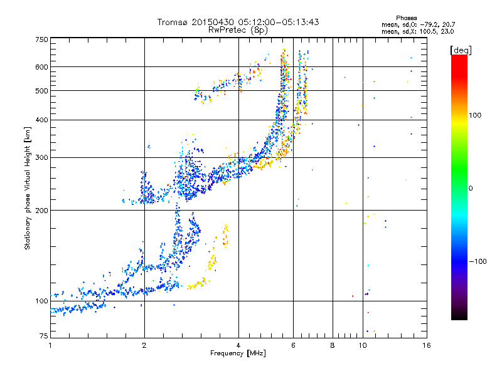
Task: Click the y-axis tick label '600'
Action: [41, 67]
